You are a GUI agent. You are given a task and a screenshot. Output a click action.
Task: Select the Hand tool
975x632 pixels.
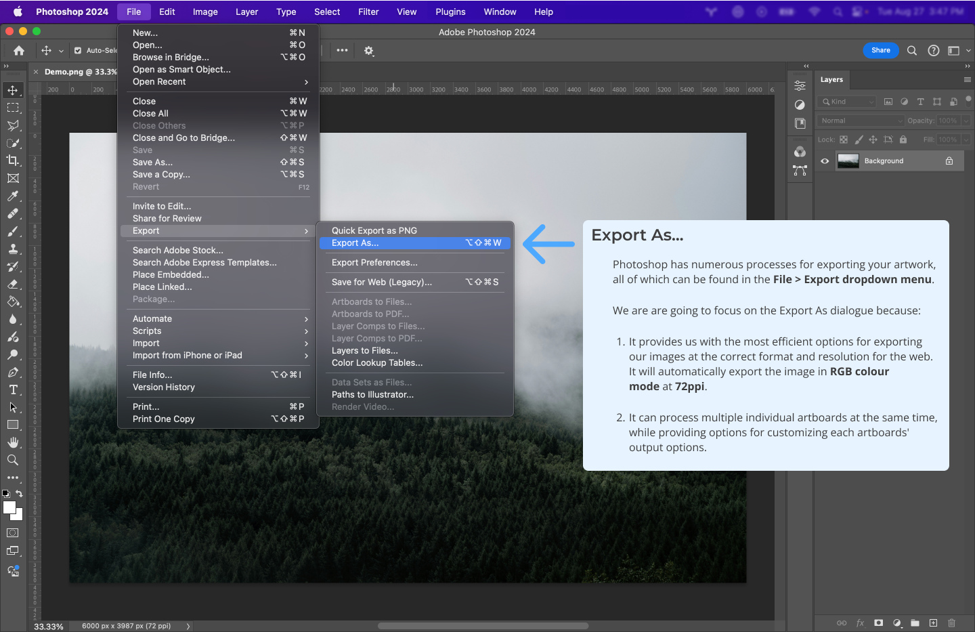(13, 442)
